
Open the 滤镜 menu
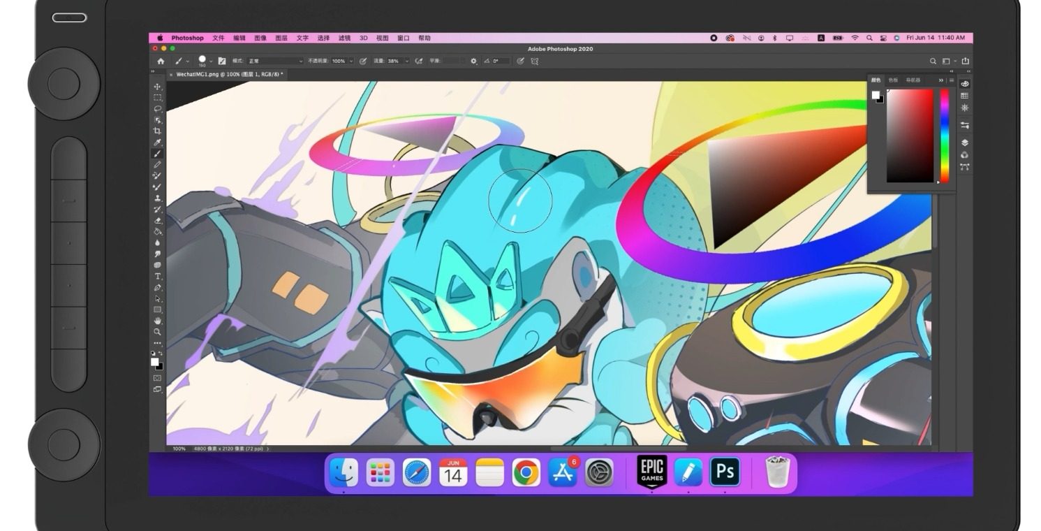point(344,38)
